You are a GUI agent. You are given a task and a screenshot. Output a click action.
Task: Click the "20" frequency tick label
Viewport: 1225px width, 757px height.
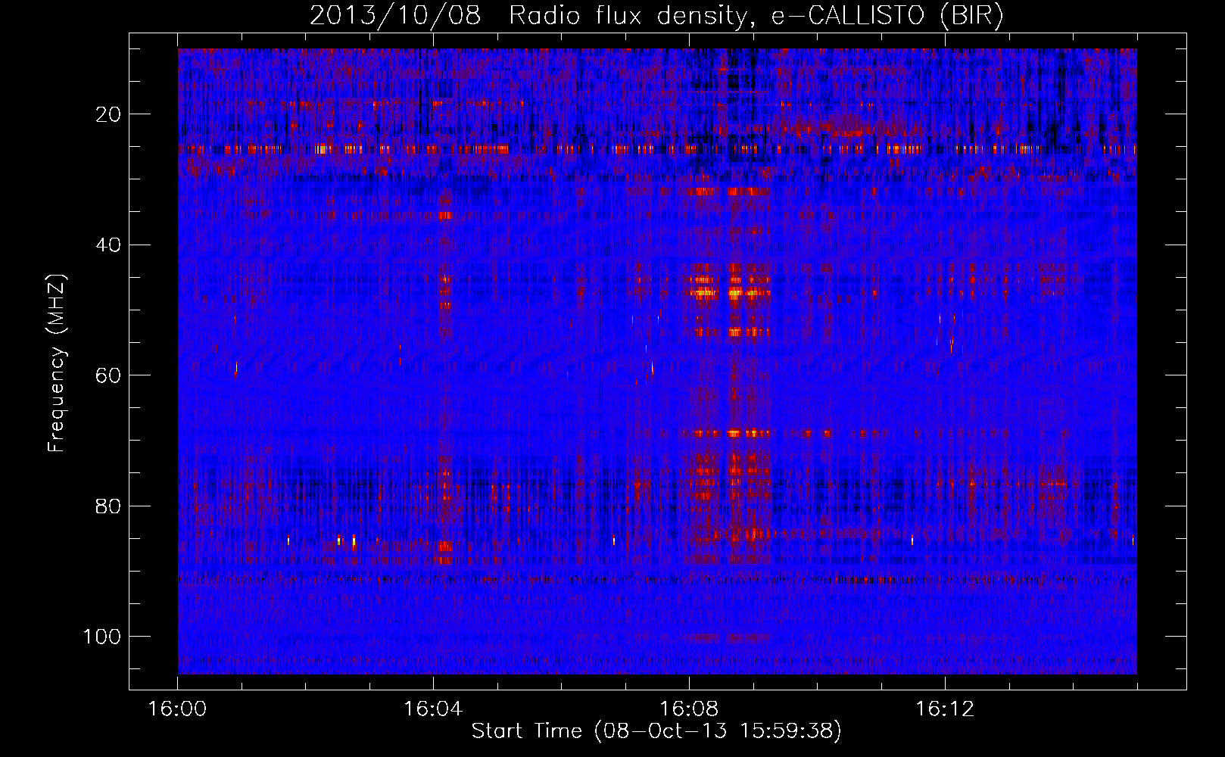(x=108, y=114)
